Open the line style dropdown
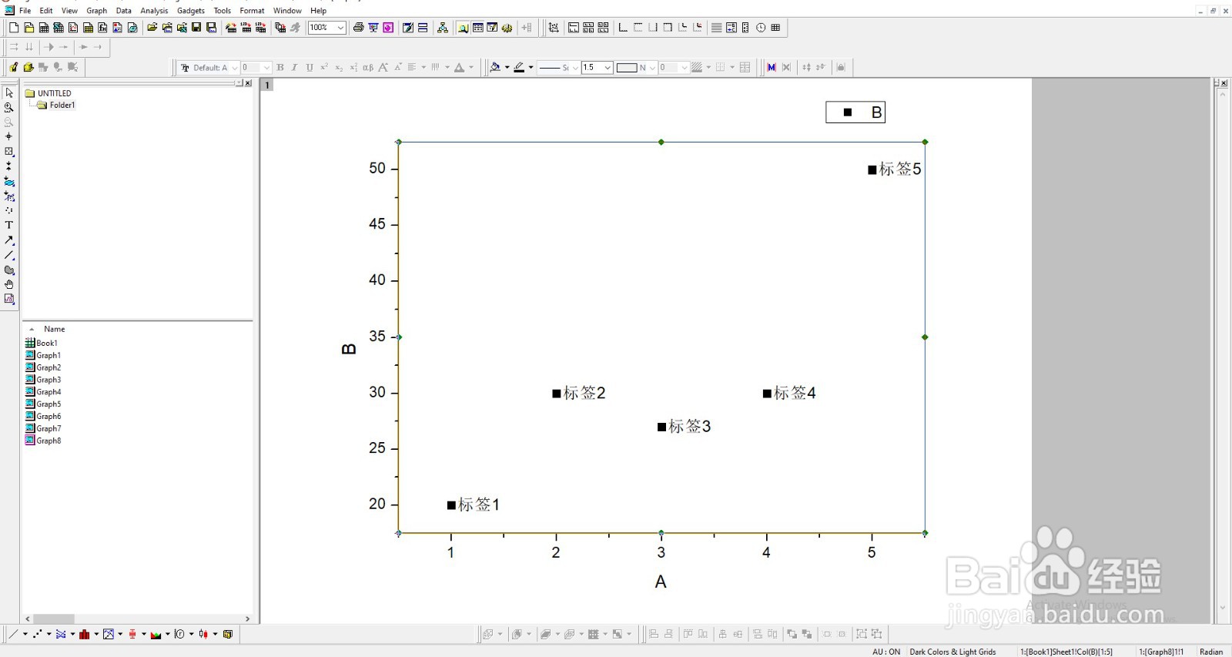This screenshot has width=1232, height=657. 574,68
